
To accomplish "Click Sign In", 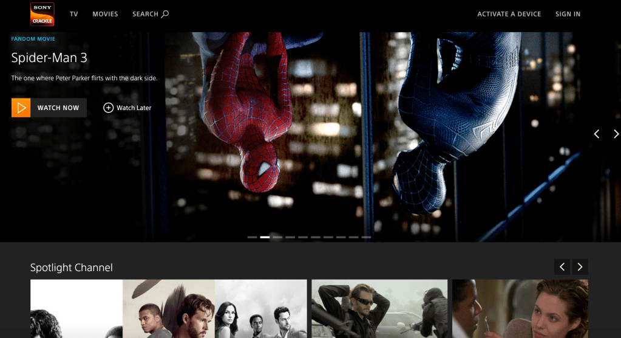I will (568, 14).
